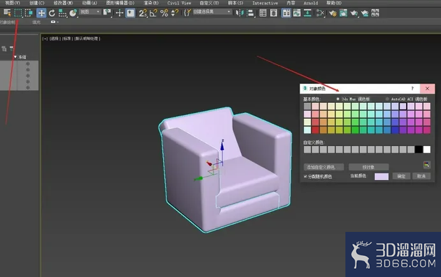Open the Rendered Frame Window icon

343,13
